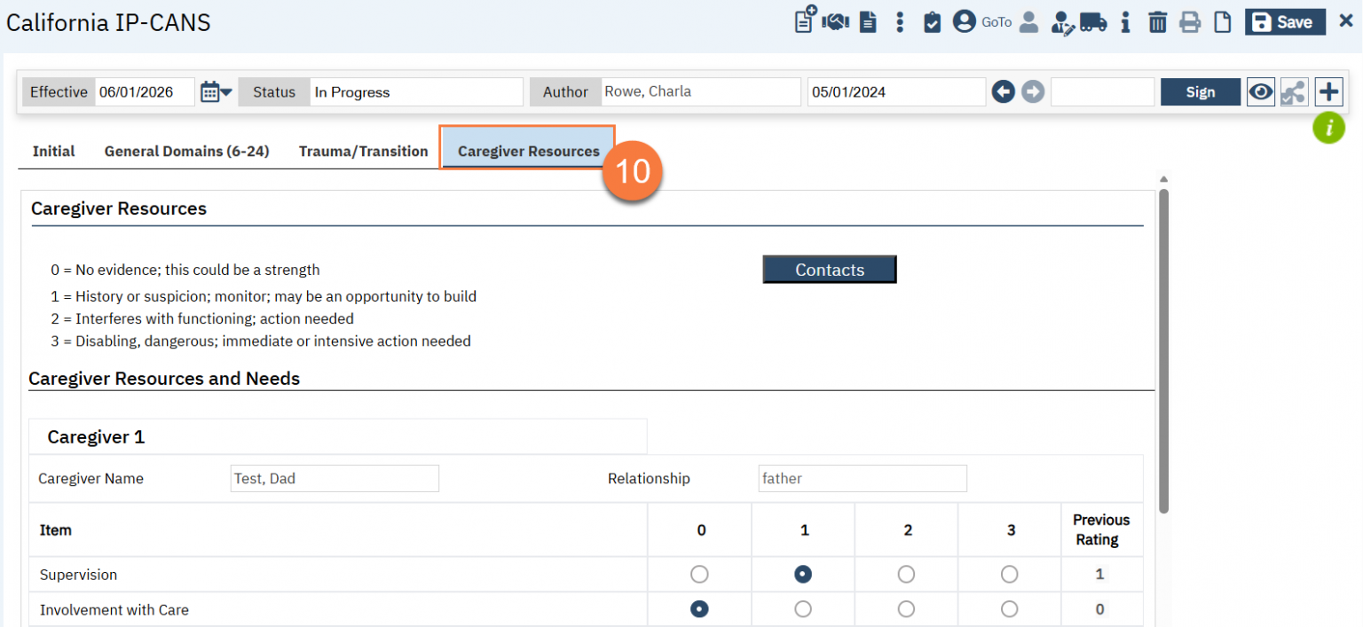Click the plus icon next to Sign
Screen dimensions: 1363x627
1328,91
